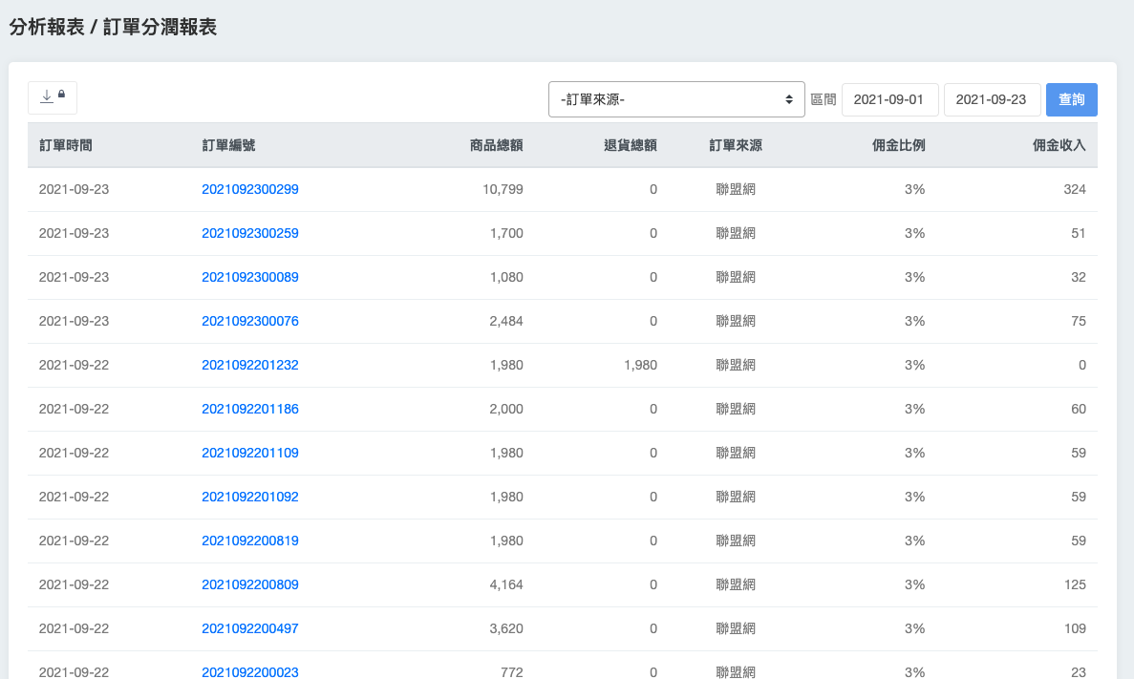The height and width of the screenshot is (679, 1134).
Task: Click commission income 125
Action: tap(1075, 585)
